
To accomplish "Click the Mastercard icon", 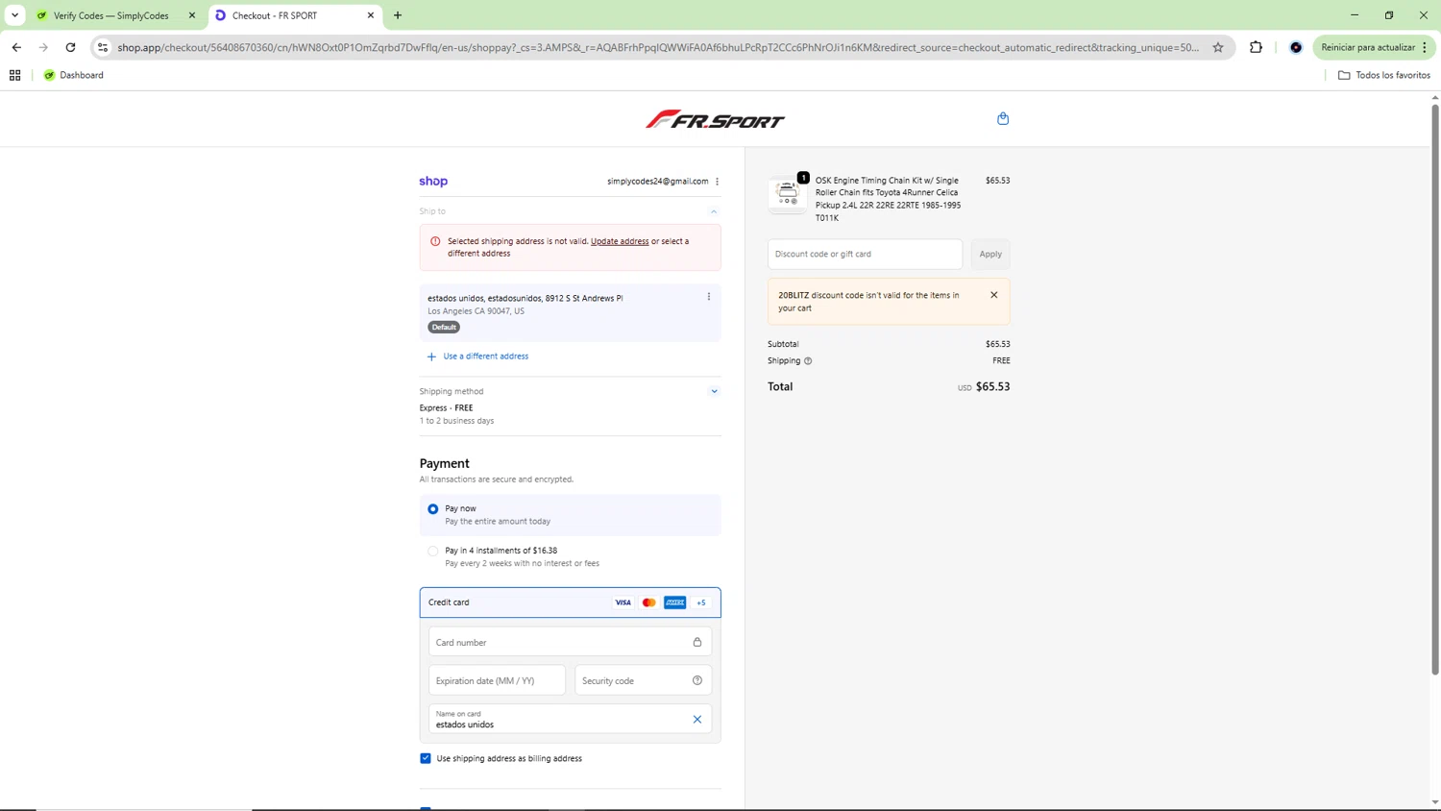I will coord(649,602).
